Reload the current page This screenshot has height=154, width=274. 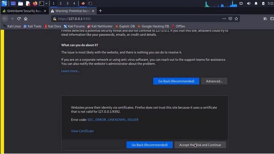(x=19, y=19)
